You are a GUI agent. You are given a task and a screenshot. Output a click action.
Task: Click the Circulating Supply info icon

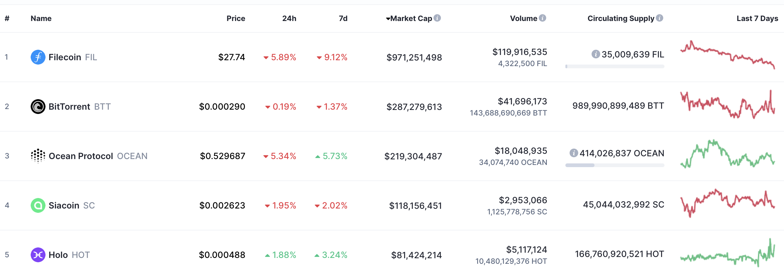659,18
